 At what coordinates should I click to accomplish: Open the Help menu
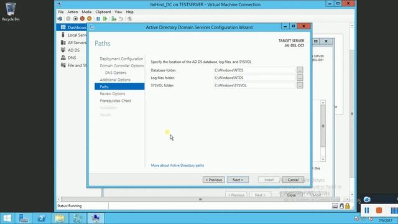tap(130, 12)
